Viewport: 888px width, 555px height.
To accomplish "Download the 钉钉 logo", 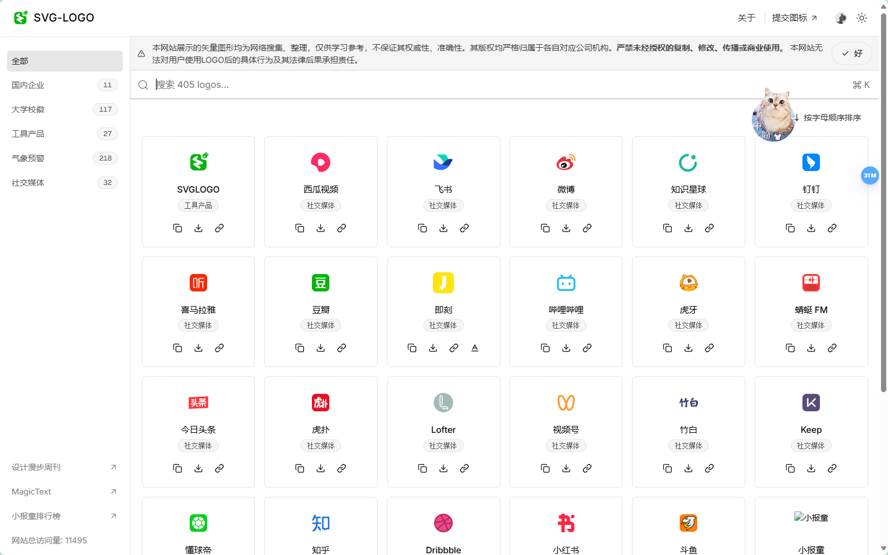I will (811, 228).
